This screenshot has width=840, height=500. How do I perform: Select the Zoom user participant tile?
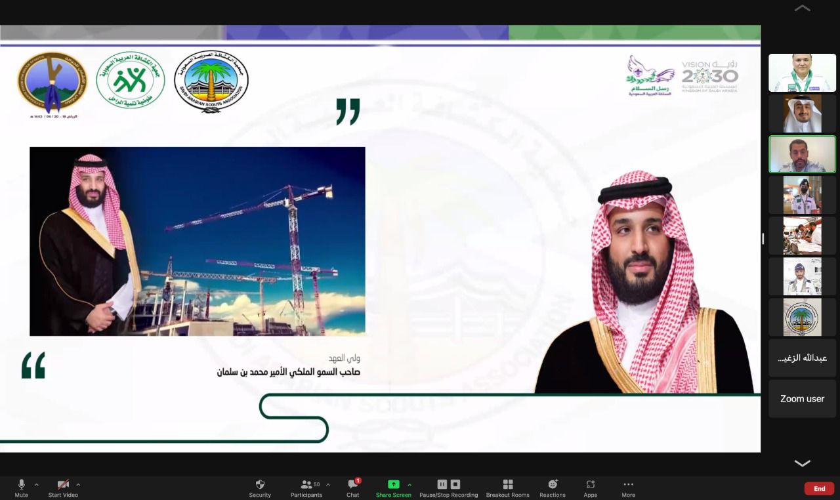pos(802,399)
